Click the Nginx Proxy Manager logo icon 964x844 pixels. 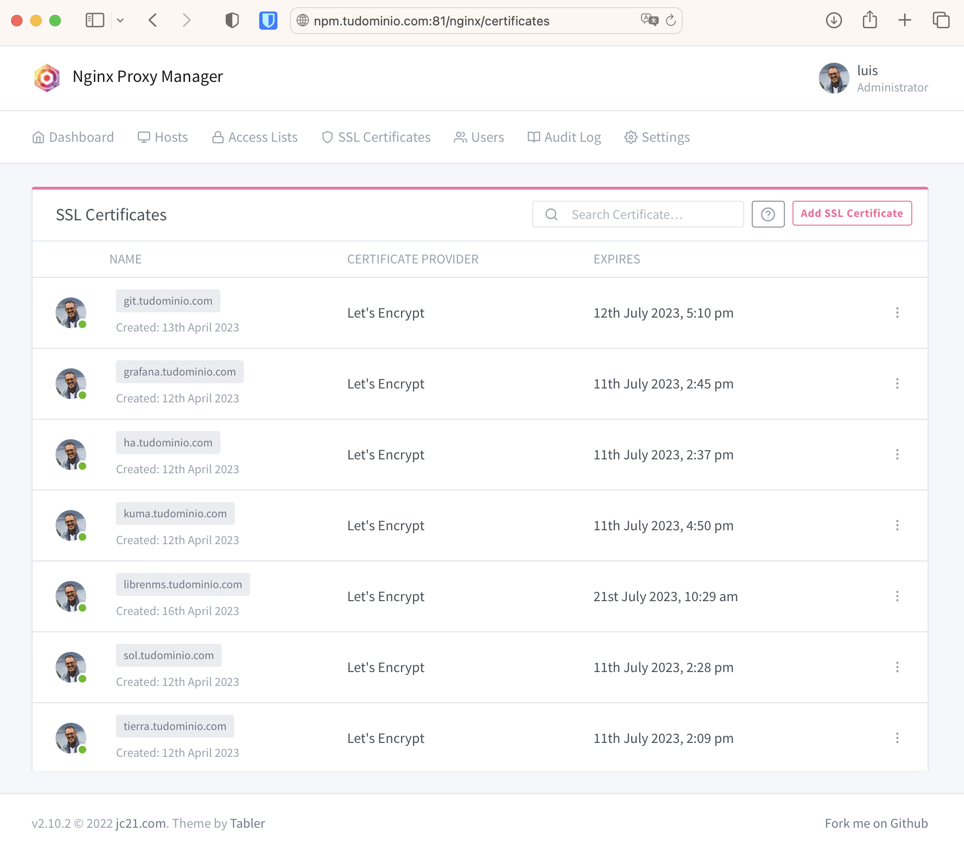click(x=47, y=78)
